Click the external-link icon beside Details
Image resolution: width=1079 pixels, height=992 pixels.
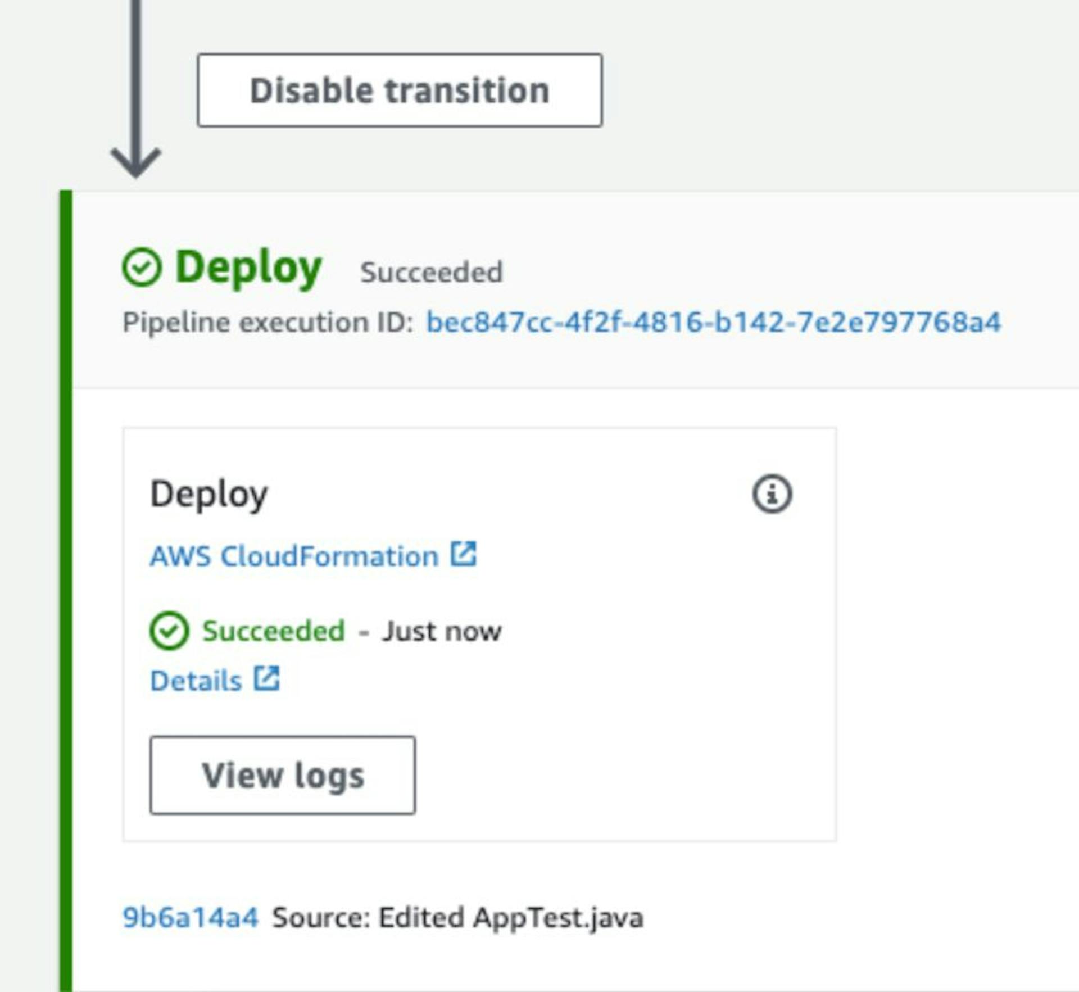click(x=266, y=678)
